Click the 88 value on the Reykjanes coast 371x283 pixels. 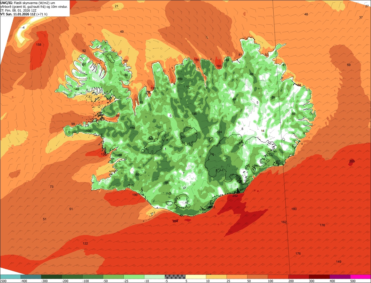coord(120,155)
